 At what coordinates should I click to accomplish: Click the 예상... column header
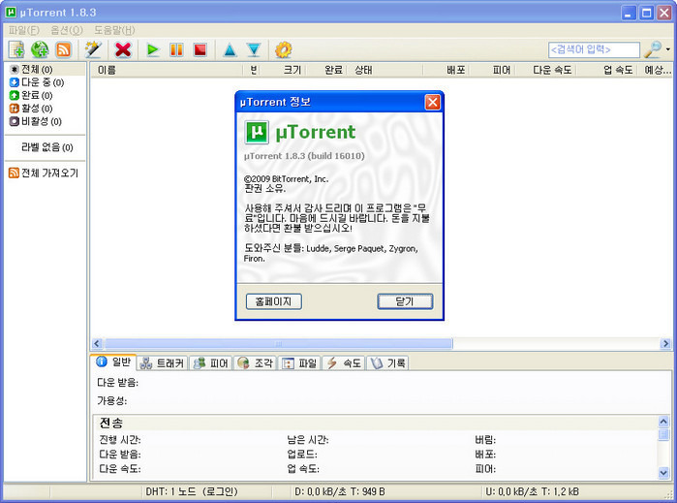(655, 70)
